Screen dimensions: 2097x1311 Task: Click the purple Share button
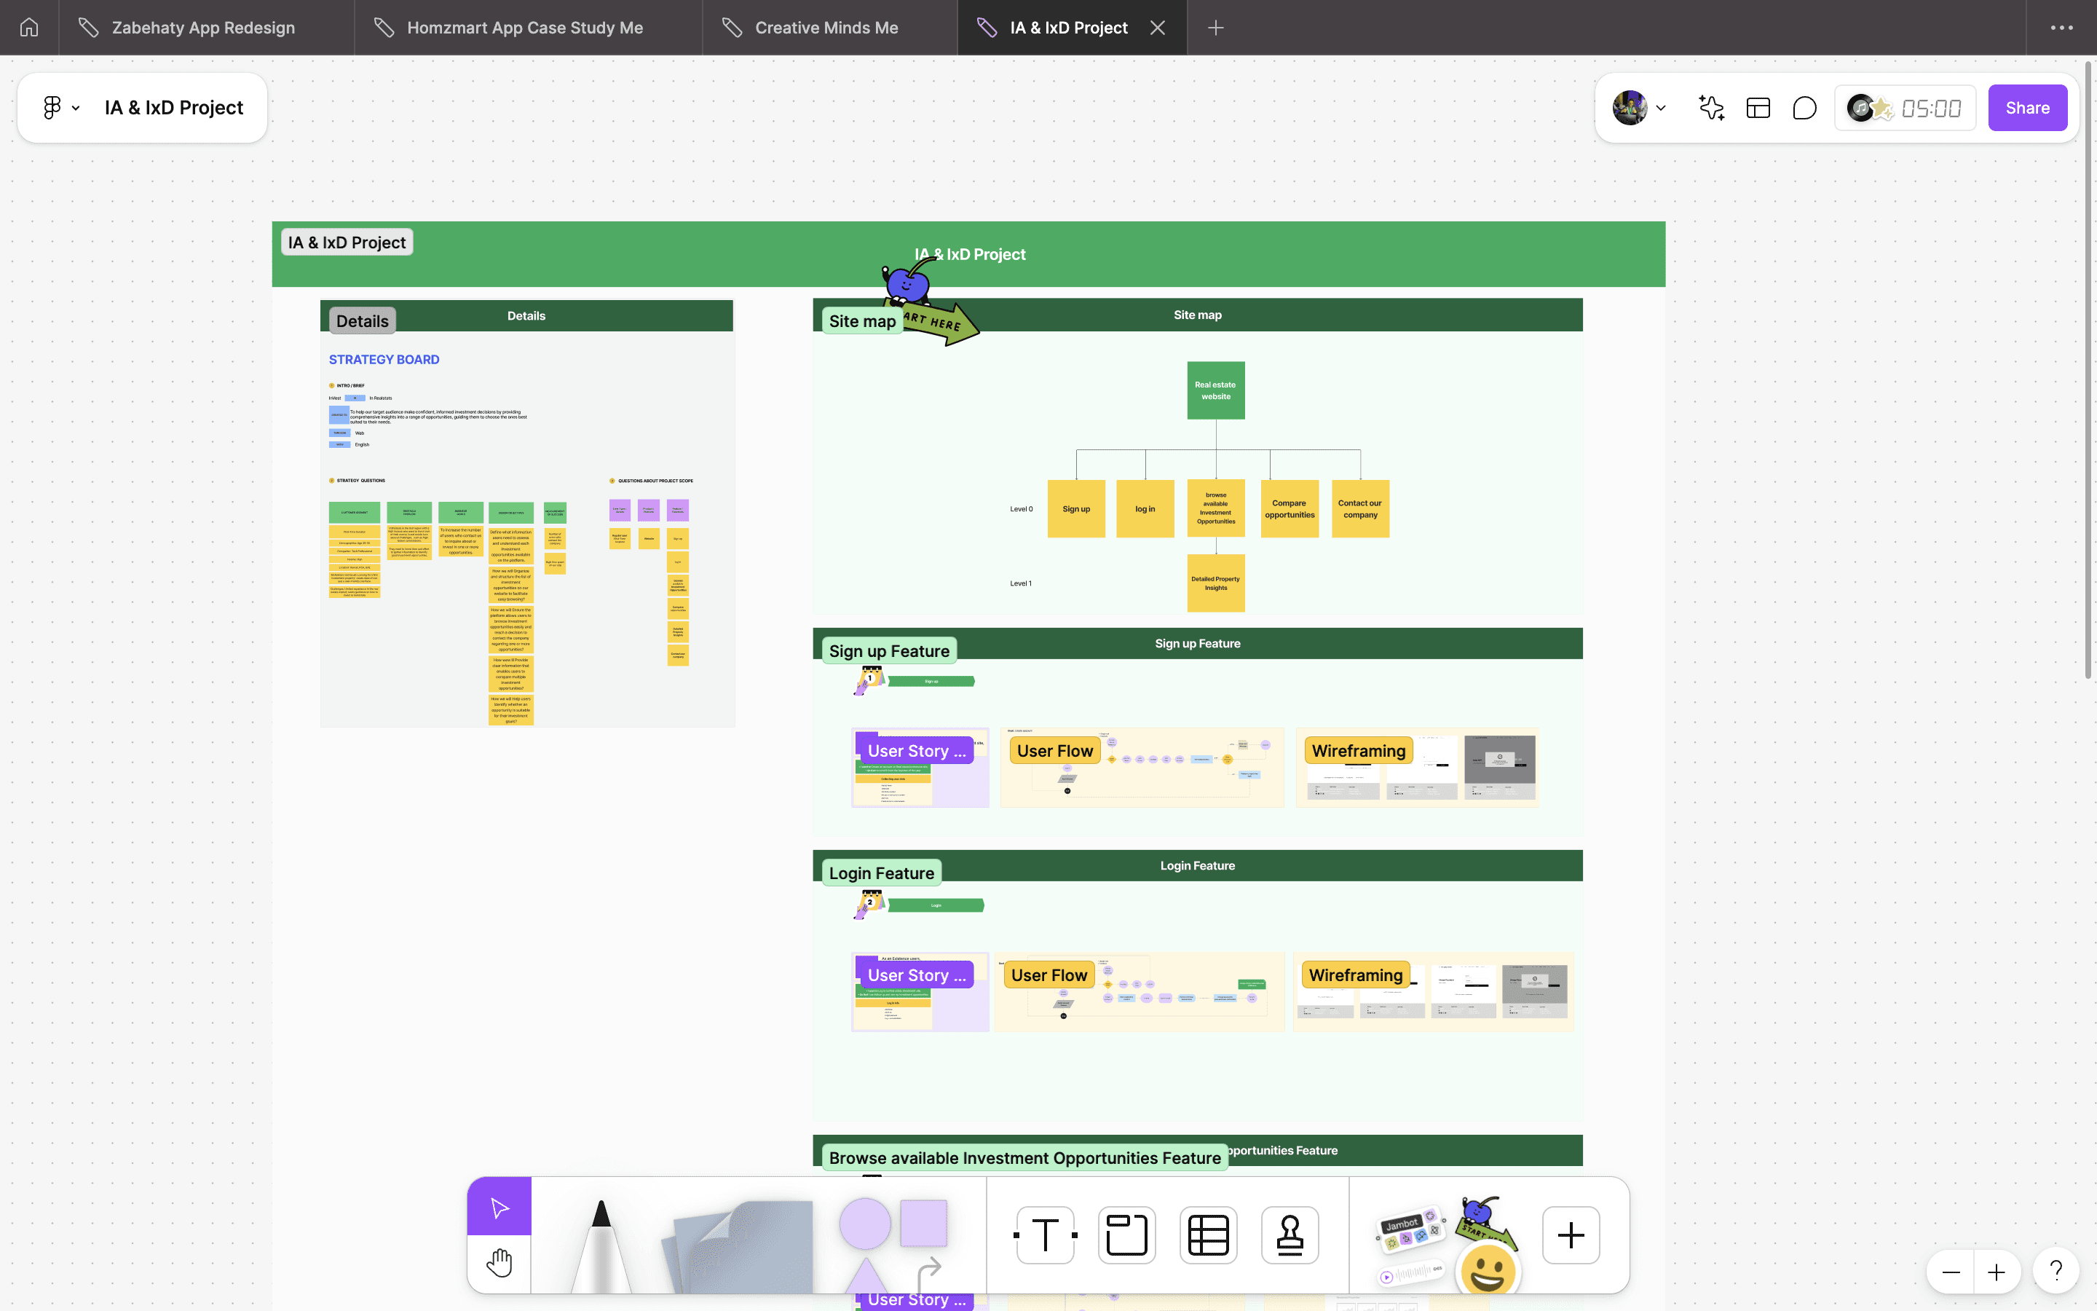point(2027,108)
